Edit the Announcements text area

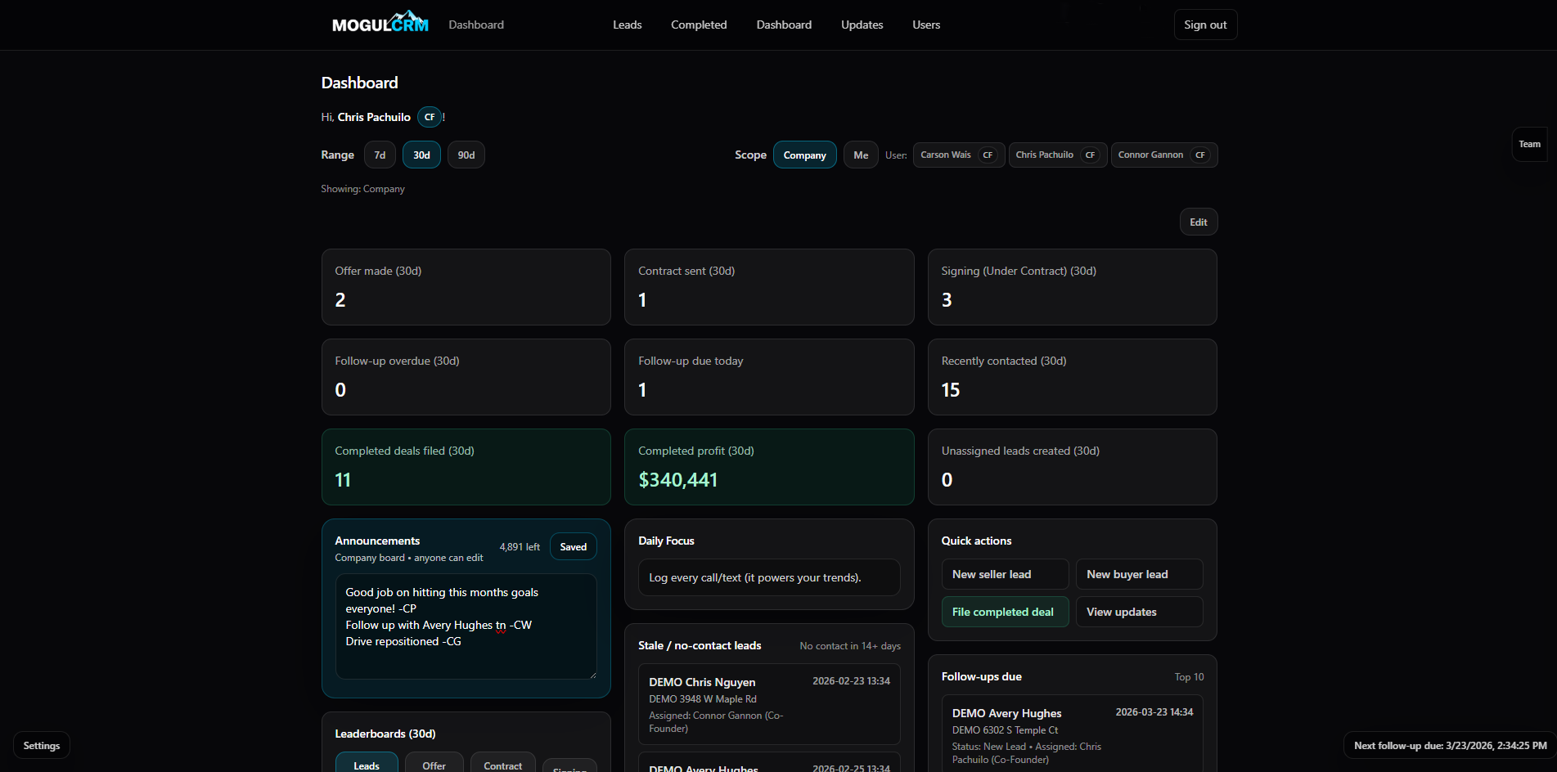point(466,627)
